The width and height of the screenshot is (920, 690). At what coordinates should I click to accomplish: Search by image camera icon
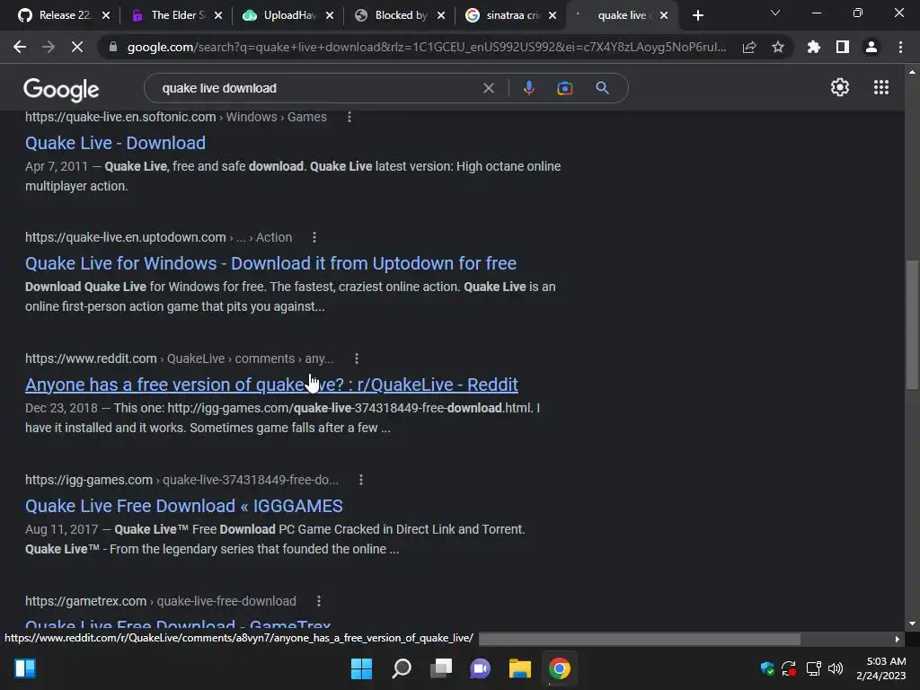(564, 88)
